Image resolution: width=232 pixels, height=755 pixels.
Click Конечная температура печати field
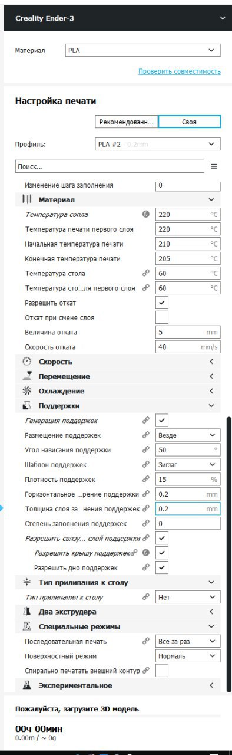point(188,258)
